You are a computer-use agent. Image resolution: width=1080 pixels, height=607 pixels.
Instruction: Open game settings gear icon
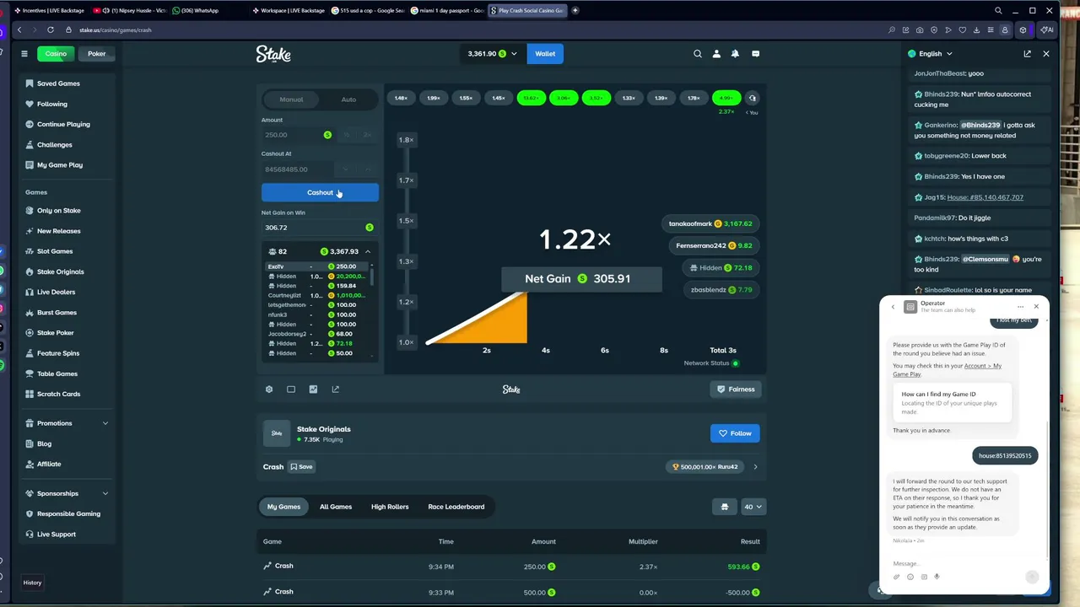269,389
